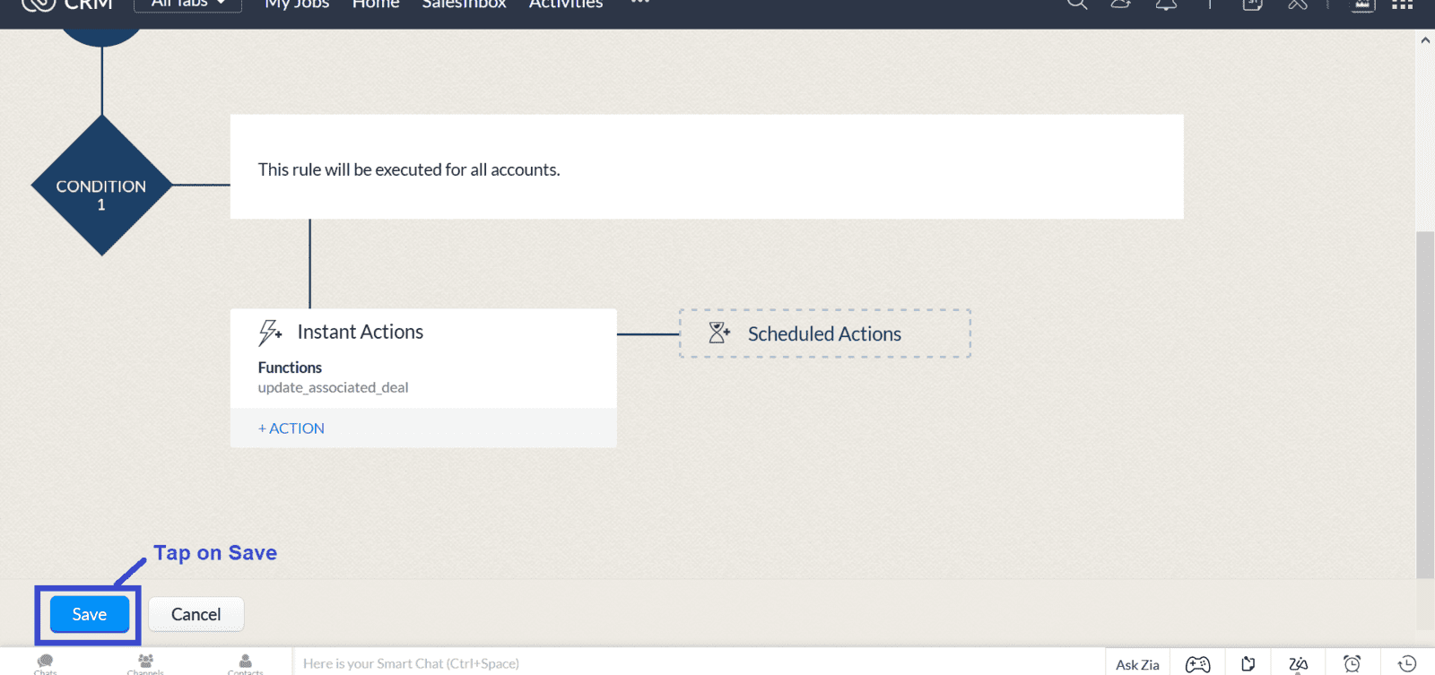Click the vertical scrollbar thumb
1435x675 pixels.
pyautogui.click(x=1425, y=404)
